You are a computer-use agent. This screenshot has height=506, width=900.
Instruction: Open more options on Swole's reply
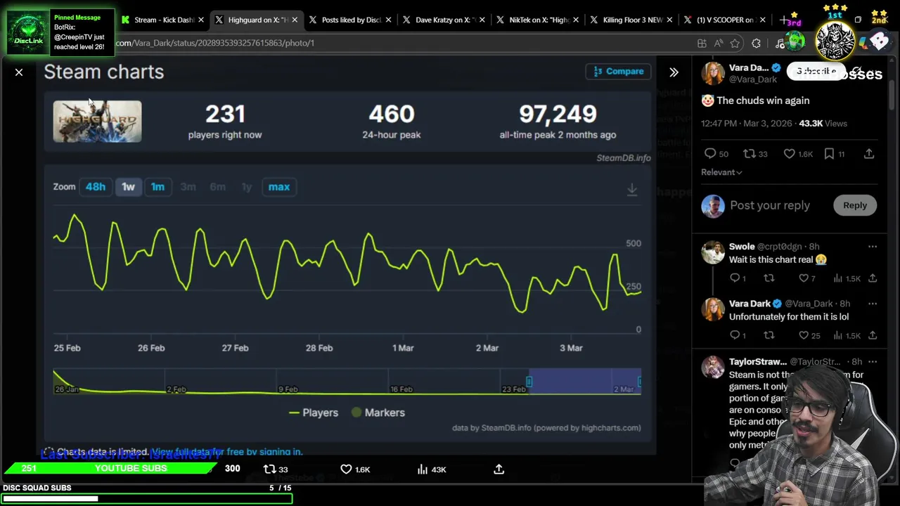tap(873, 247)
